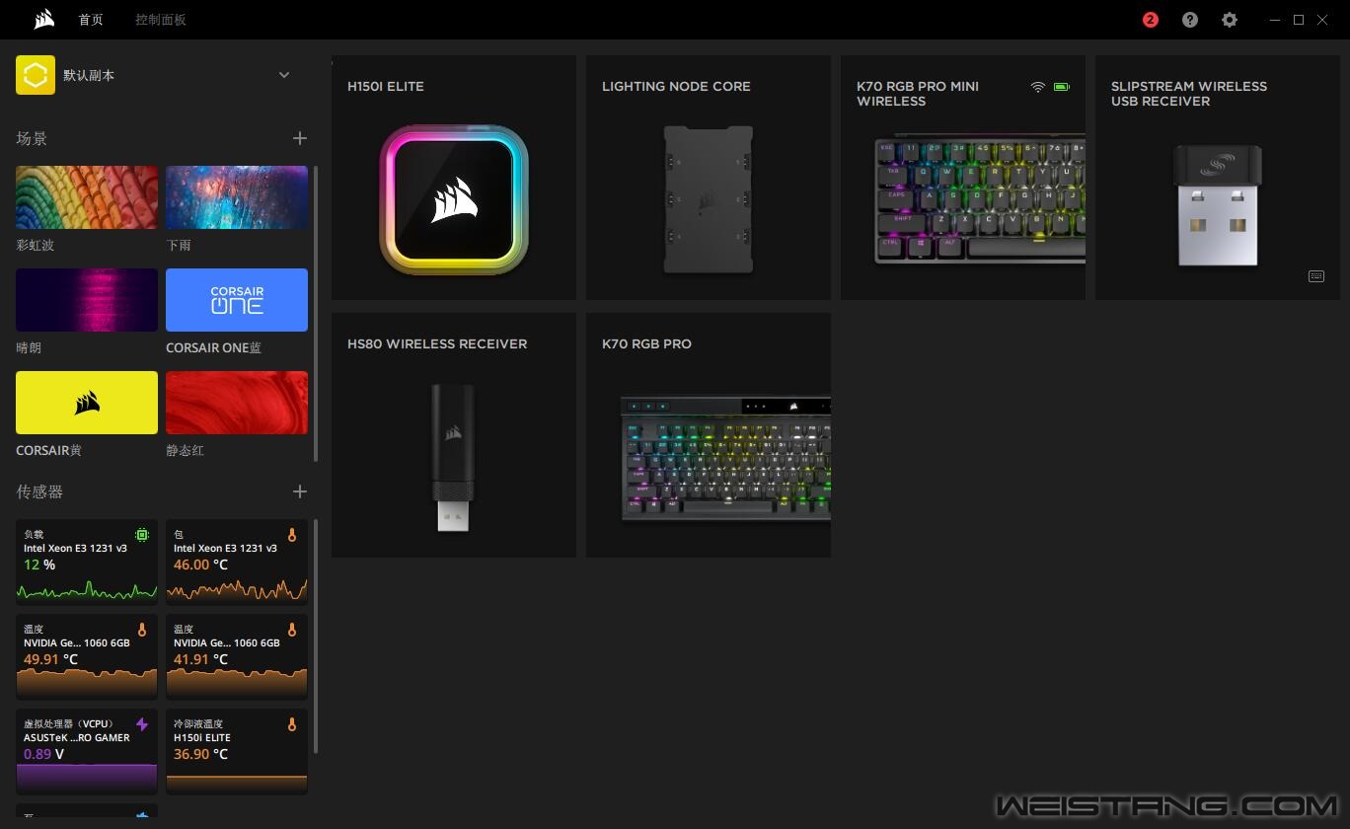
Task: Open the 控制面板 tab
Action: point(161,20)
